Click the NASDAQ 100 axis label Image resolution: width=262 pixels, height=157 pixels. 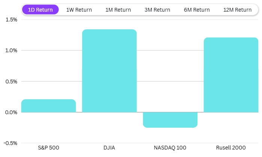tap(170, 148)
